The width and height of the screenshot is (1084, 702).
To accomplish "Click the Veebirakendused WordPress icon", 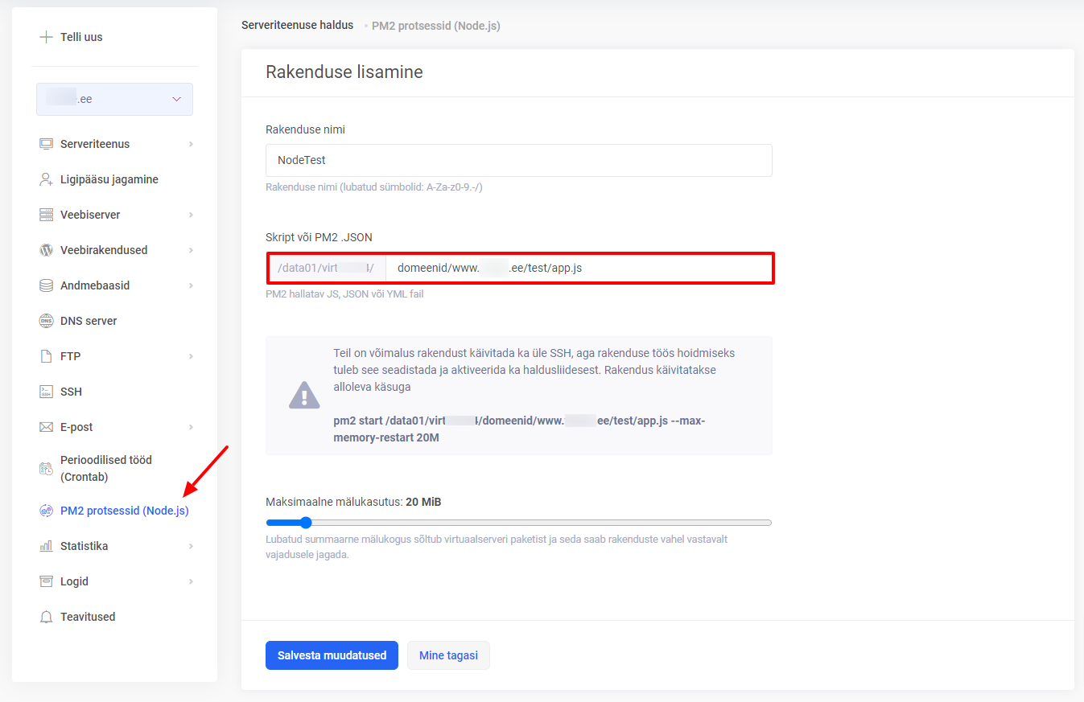I will point(46,250).
